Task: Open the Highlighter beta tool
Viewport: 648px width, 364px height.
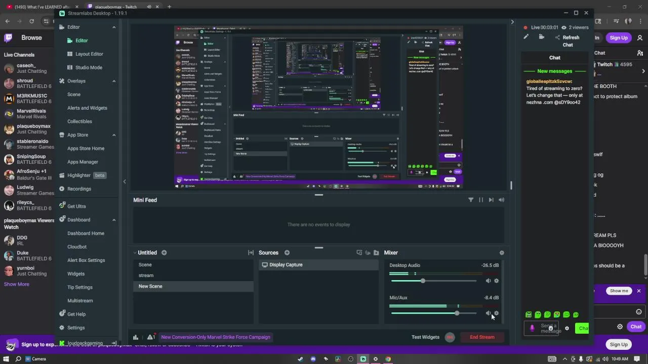Action: [82, 175]
